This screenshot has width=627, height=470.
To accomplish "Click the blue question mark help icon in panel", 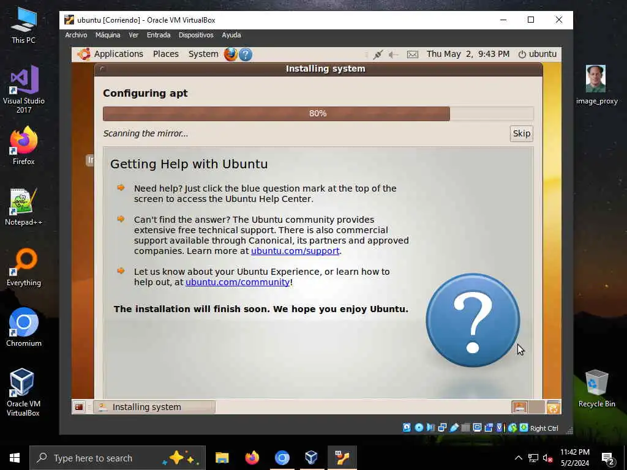I will [x=246, y=54].
